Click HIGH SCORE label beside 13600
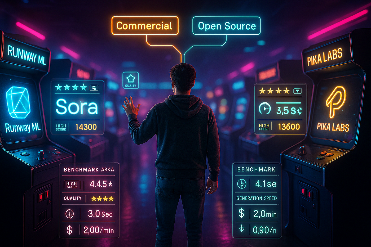The height and width of the screenshot is (247, 371). [264, 127]
